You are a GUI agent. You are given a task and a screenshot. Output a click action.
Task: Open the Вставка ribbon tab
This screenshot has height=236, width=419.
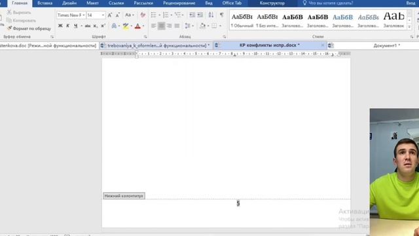(x=45, y=3)
